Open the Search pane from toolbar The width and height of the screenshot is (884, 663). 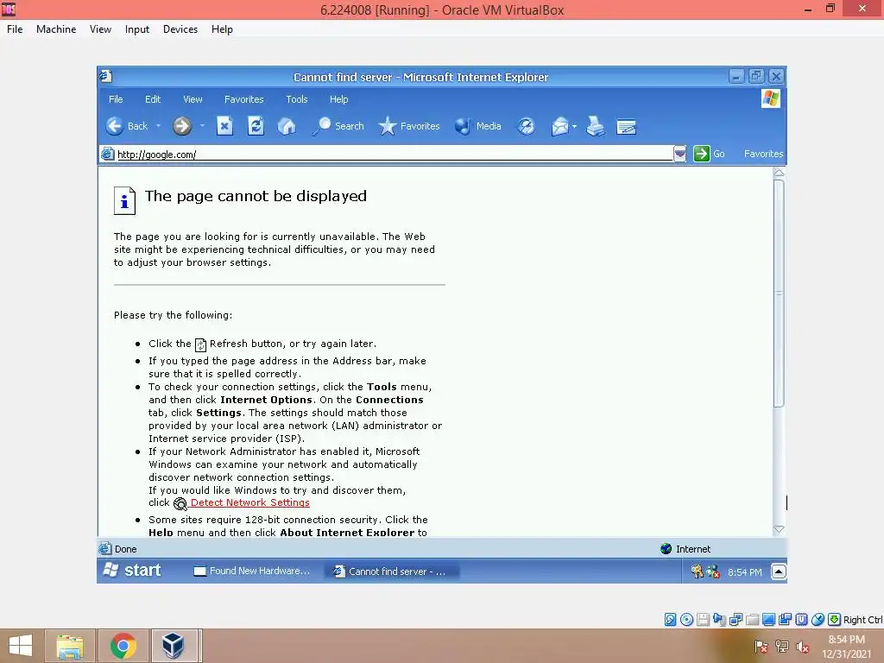(338, 126)
